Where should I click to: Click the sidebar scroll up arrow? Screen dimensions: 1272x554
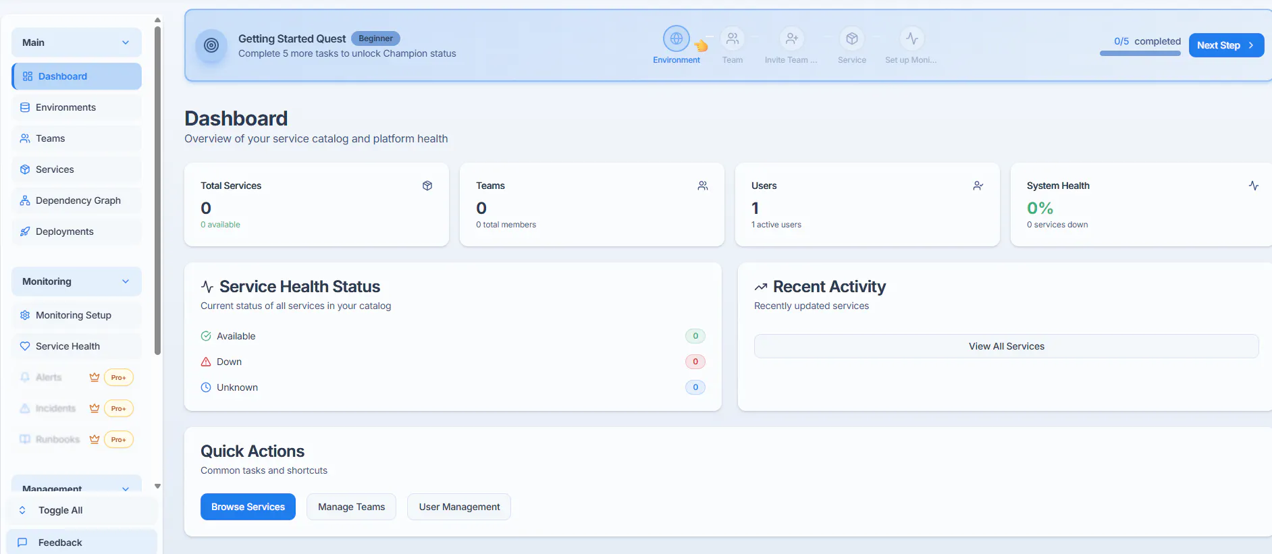(157, 20)
